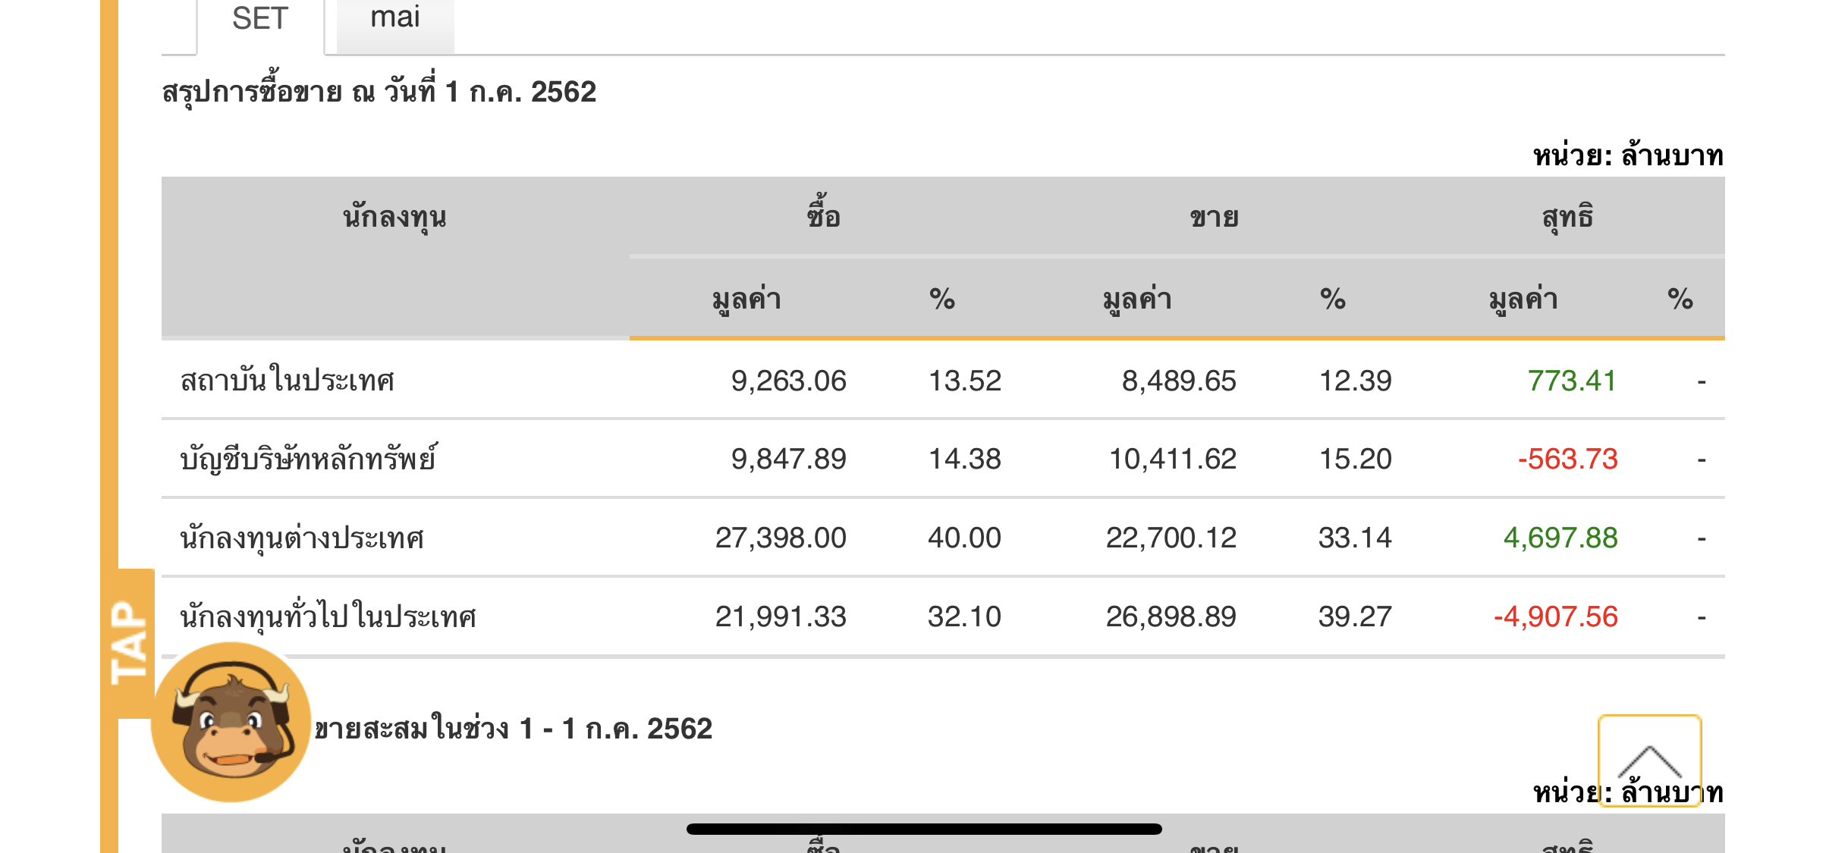Select the นักลงทุนทั่วไปในประเทศ row label
This screenshot has height=853, width=1848.
(328, 617)
